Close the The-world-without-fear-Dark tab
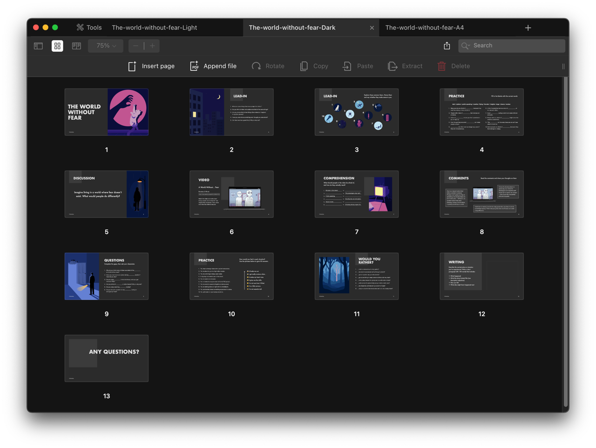This screenshot has width=596, height=448. (x=372, y=28)
